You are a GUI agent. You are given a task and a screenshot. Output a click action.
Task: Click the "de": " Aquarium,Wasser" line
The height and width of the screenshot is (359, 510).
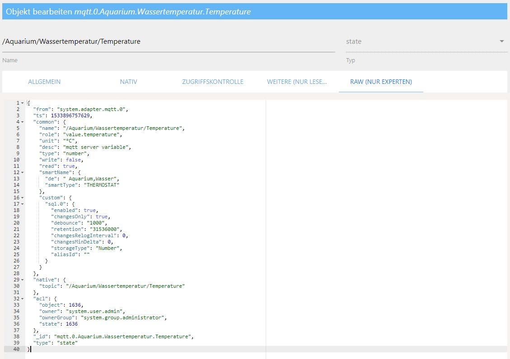point(82,179)
